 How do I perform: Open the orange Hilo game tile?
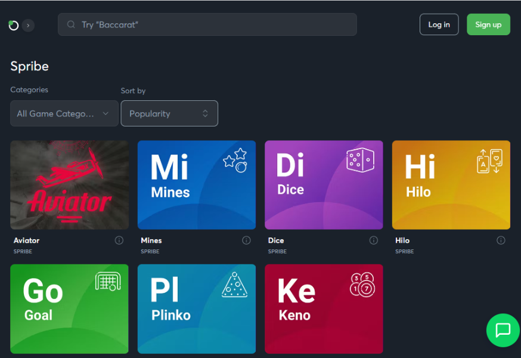451,185
